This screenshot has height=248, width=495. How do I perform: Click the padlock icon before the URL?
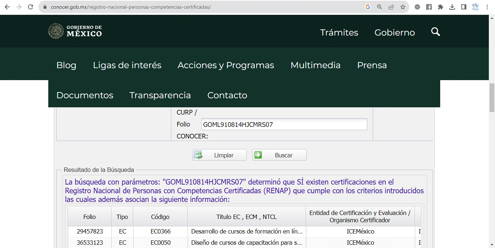tap(44, 7)
